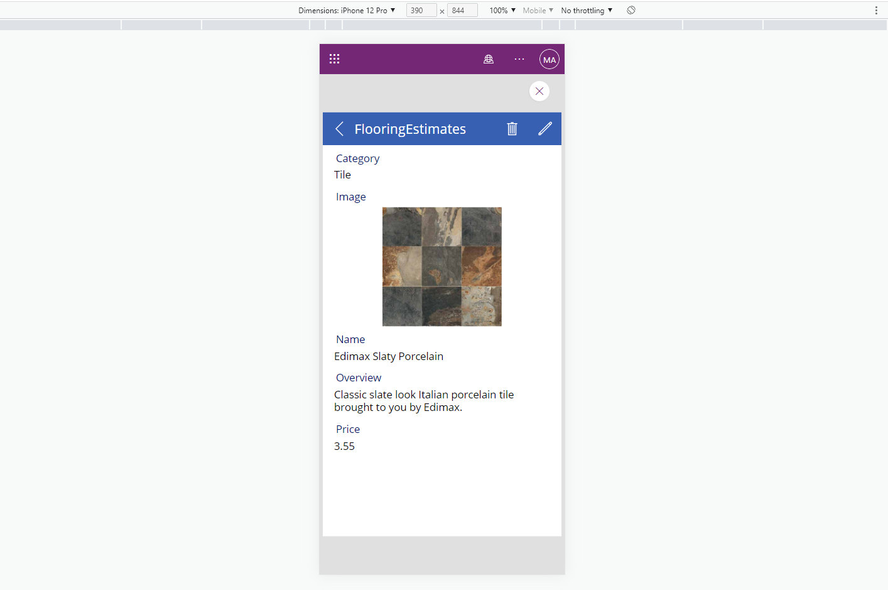
Task: Open the DevTools three-dot options icon
Action: [877, 10]
